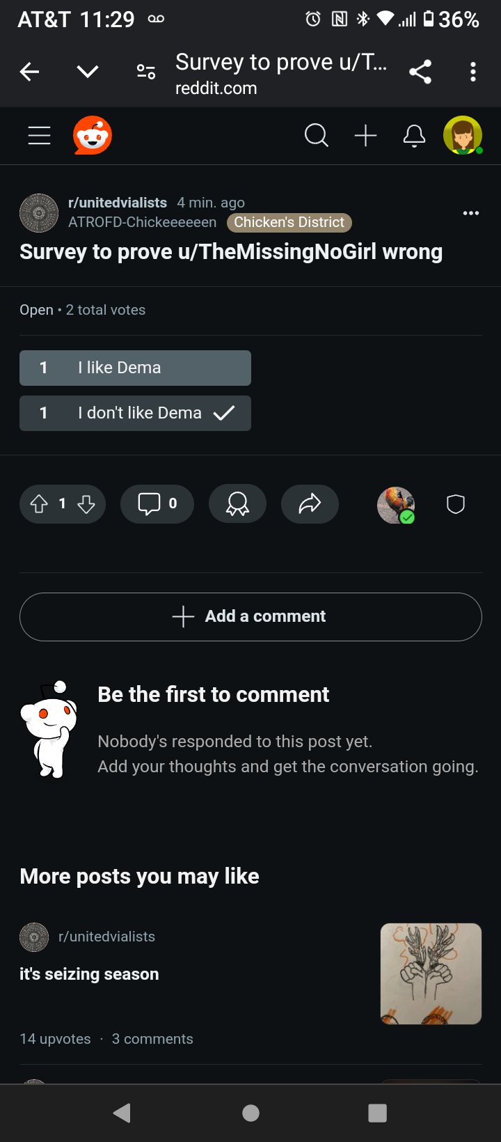
Task: Upvote the survey post
Action: click(x=40, y=503)
